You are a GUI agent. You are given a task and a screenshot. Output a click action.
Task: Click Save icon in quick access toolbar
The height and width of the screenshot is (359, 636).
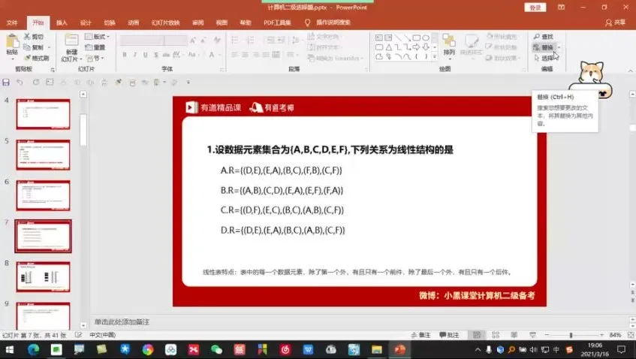tap(7, 82)
